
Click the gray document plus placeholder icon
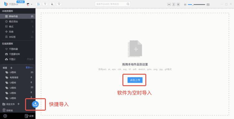tap(135, 49)
